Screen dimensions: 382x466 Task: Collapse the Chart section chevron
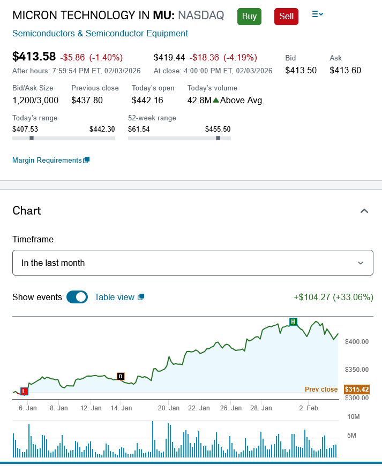tap(364, 211)
